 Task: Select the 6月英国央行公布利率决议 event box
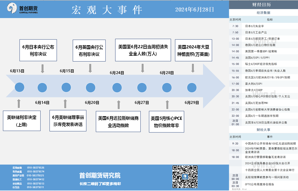click(89, 50)
